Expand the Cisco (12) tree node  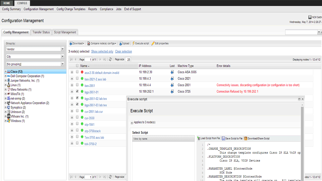pyautogui.click(x=6, y=72)
